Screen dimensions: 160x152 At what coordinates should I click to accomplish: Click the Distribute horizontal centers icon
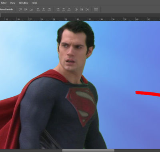point(82,10)
